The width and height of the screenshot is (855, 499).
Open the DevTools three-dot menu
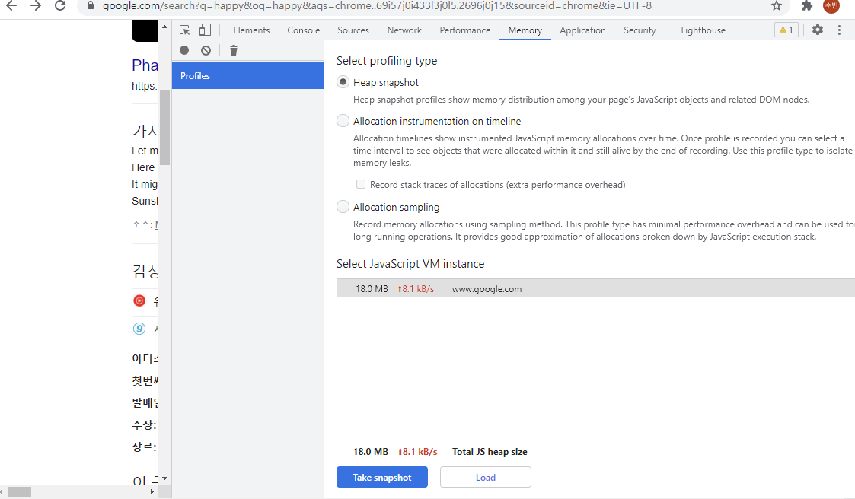click(839, 30)
